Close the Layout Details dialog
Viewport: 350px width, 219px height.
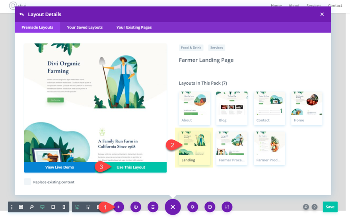(322, 14)
